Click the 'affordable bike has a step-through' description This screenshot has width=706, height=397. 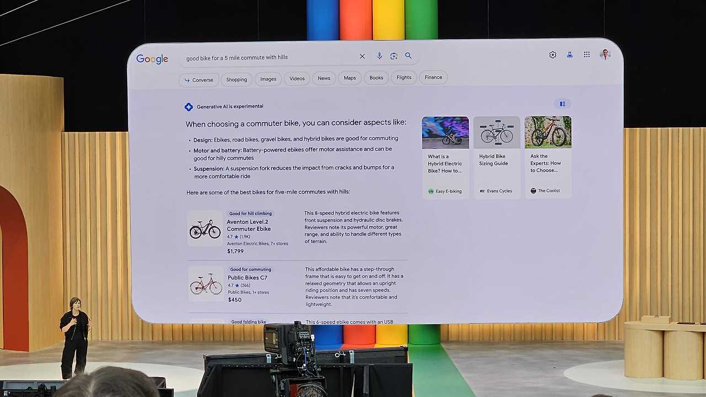[x=354, y=287]
